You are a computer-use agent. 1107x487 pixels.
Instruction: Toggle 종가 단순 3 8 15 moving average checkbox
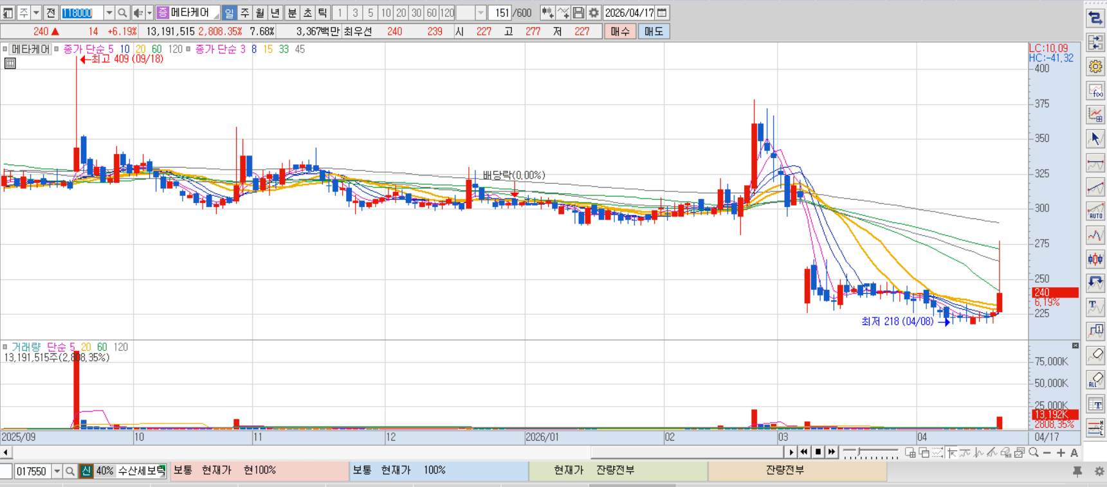pos(188,49)
